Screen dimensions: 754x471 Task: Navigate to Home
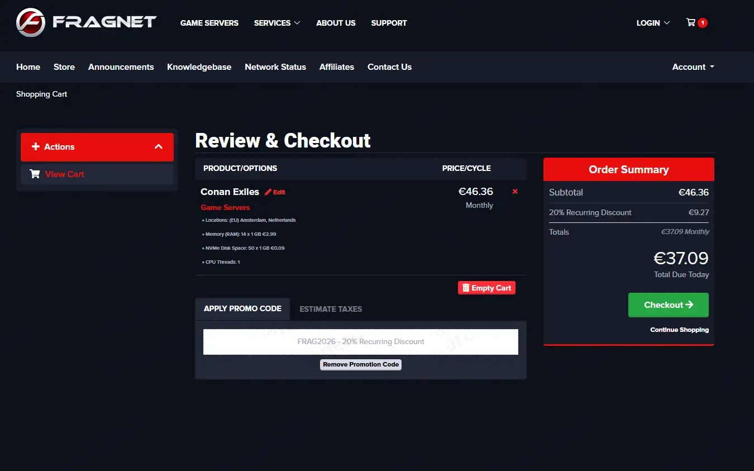pyautogui.click(x=28, y=67)
